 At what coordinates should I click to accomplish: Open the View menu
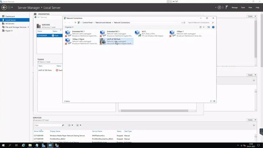pos(250,7)
